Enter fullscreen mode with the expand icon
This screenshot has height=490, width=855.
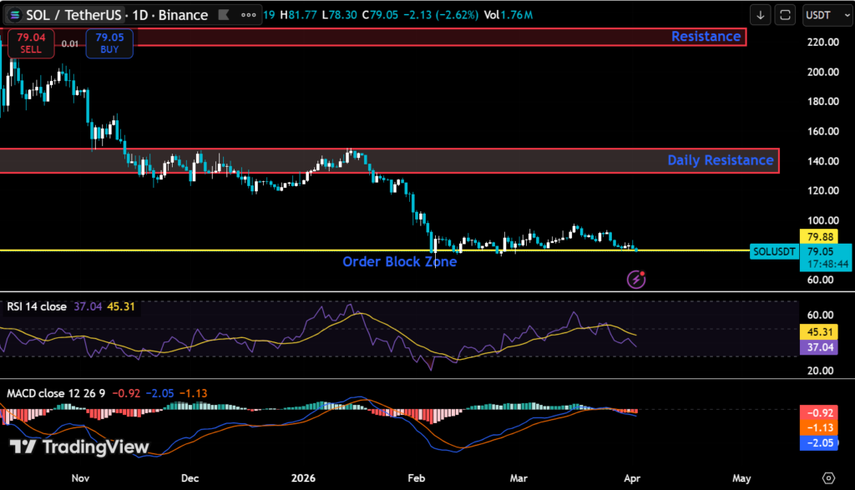point(783,14)
